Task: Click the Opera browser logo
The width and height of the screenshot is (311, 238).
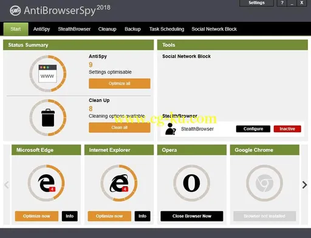Action: [191, 183]
